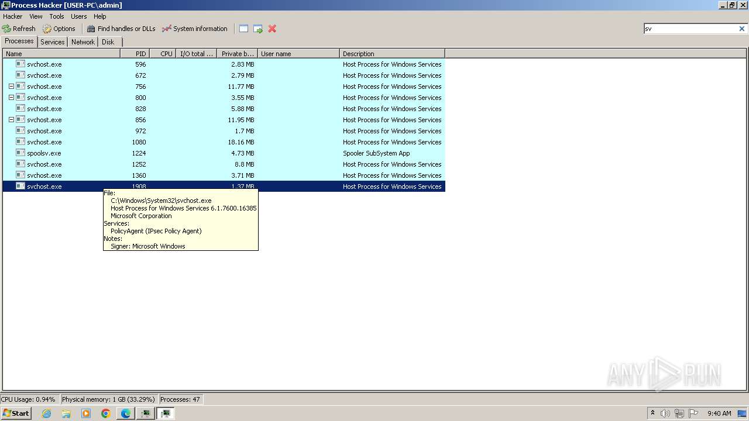Sort by the CPU column header

163,54
